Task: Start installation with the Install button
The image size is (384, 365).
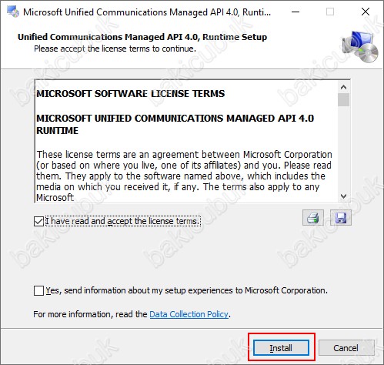Action: [281, 348]
